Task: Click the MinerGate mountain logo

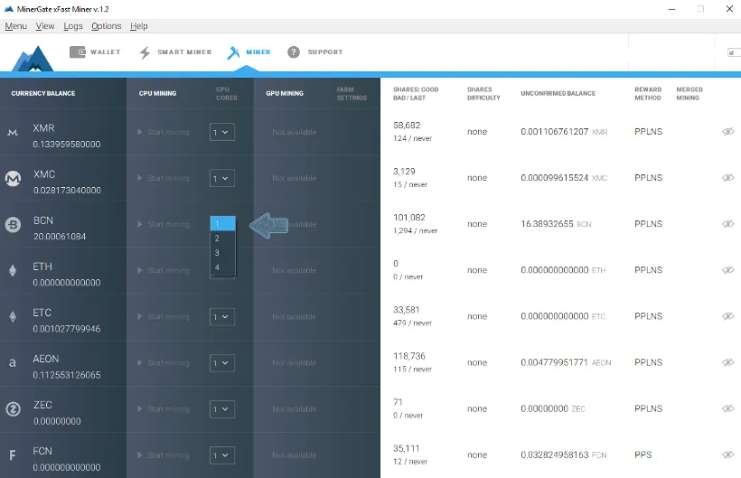Action: [33, 59]
